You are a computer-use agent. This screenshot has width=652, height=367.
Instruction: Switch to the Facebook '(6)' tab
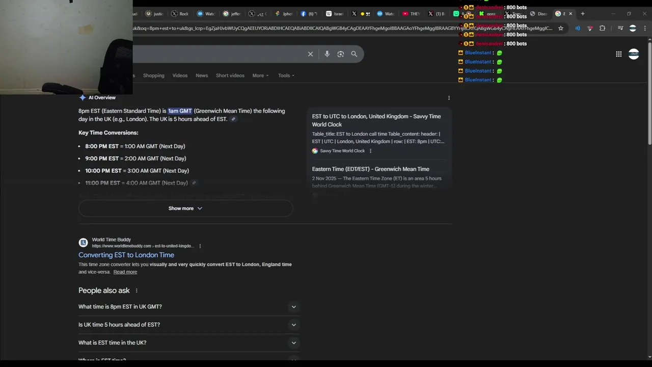pos(309,14)
